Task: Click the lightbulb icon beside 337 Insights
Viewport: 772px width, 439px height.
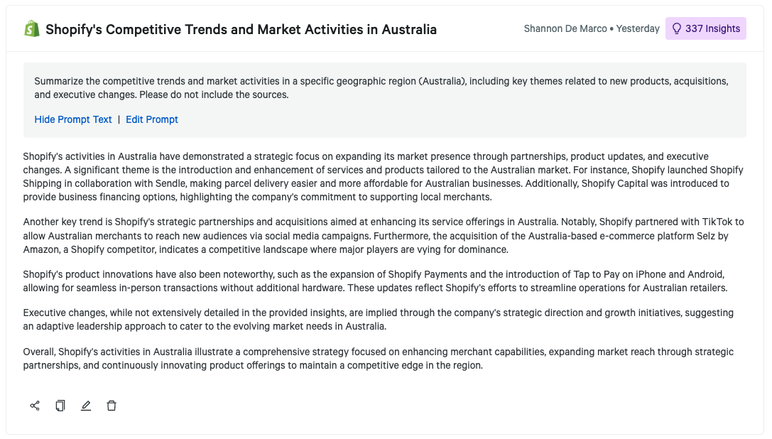Action: coord(676,29)
